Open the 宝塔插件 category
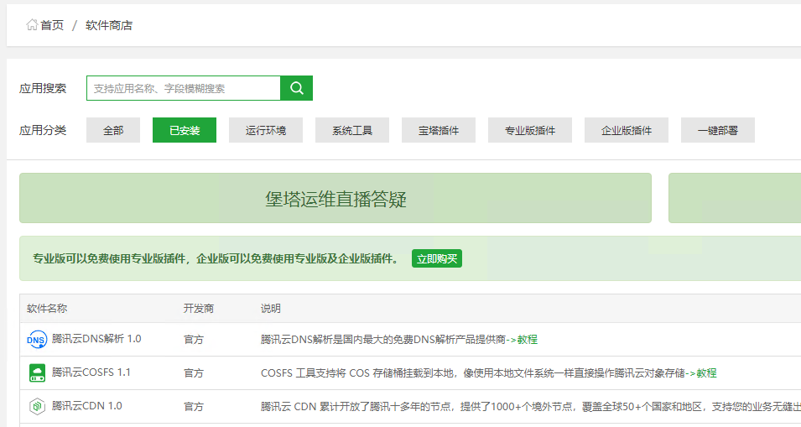This screenshot has width=801, height=427. (x=439, y=130)
